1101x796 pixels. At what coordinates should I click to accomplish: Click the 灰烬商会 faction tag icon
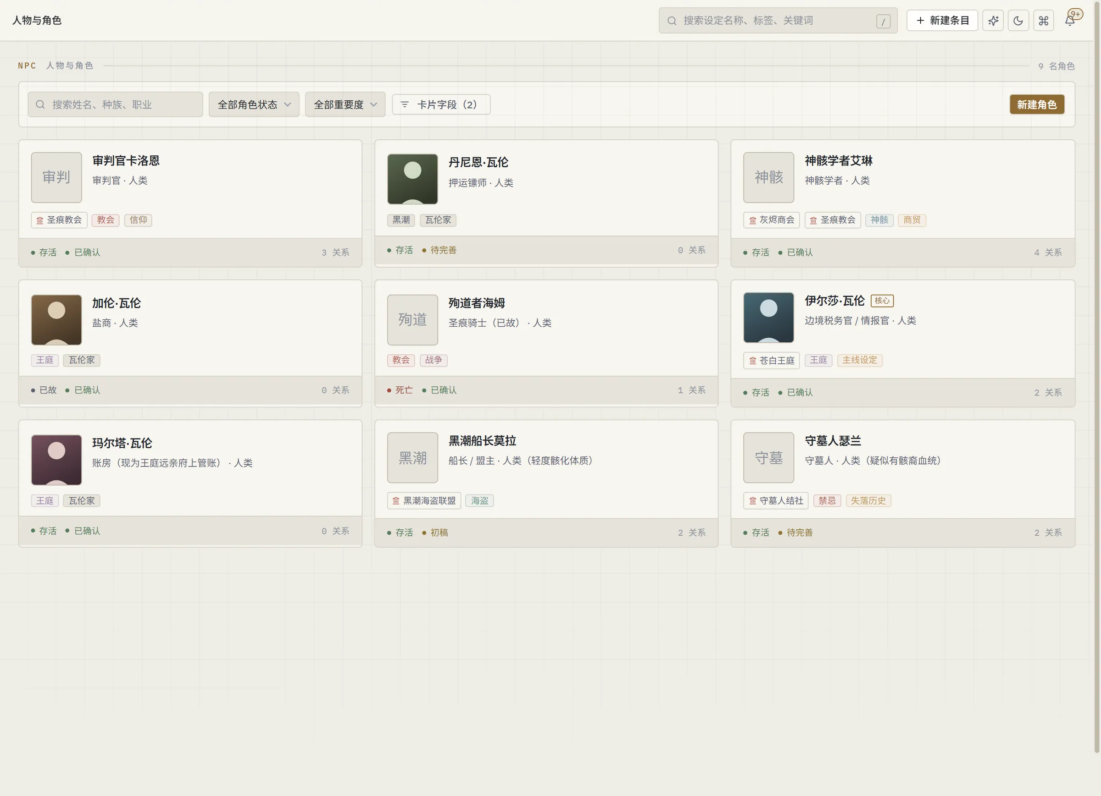[x=752, y=220]
